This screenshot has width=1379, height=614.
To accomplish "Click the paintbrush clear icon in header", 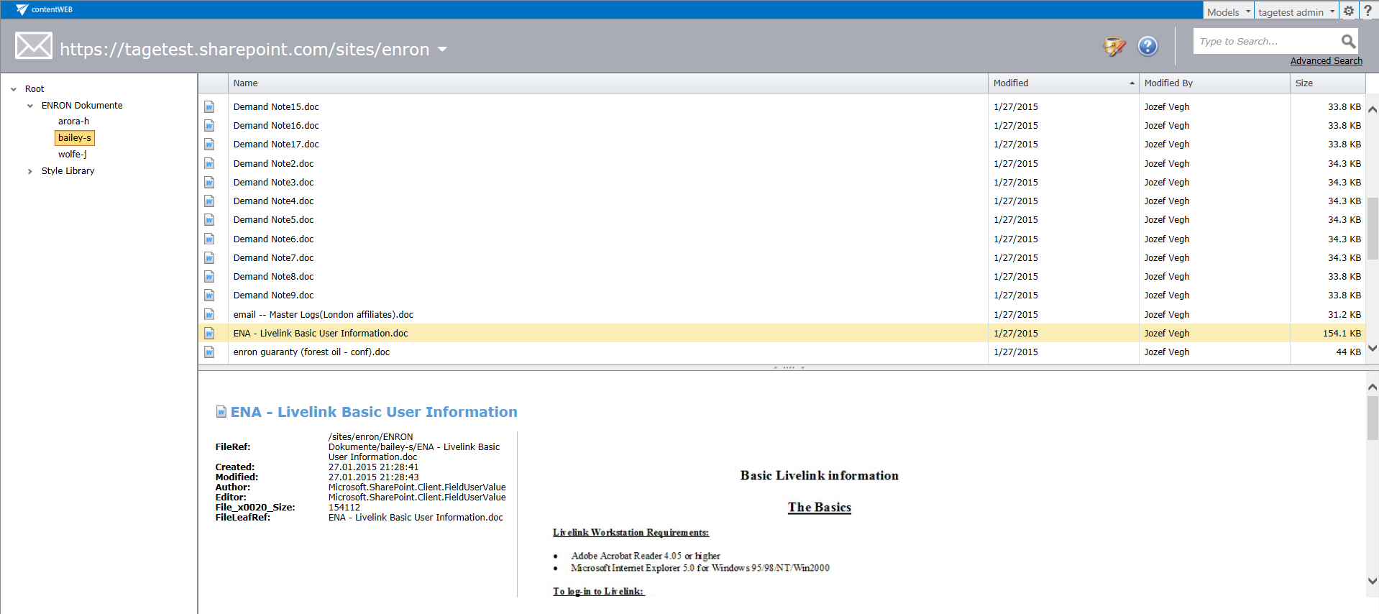I will (x=1114, y=46).
